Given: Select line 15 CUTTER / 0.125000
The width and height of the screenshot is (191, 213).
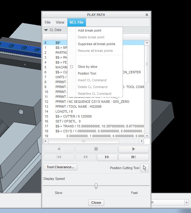Looking at the screenshot, I should [94, 116].
